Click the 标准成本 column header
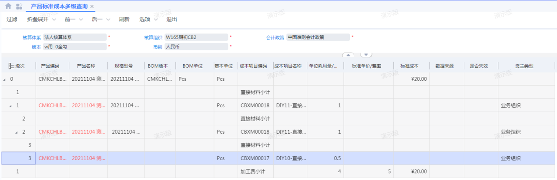This screenshot has width=557, height=180. tap(409, 66)
